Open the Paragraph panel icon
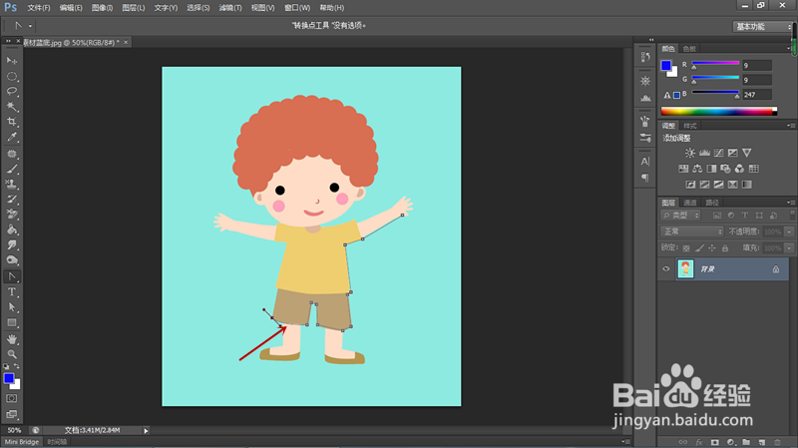This screenshot has height=448, width=798. tap(645, 178)
